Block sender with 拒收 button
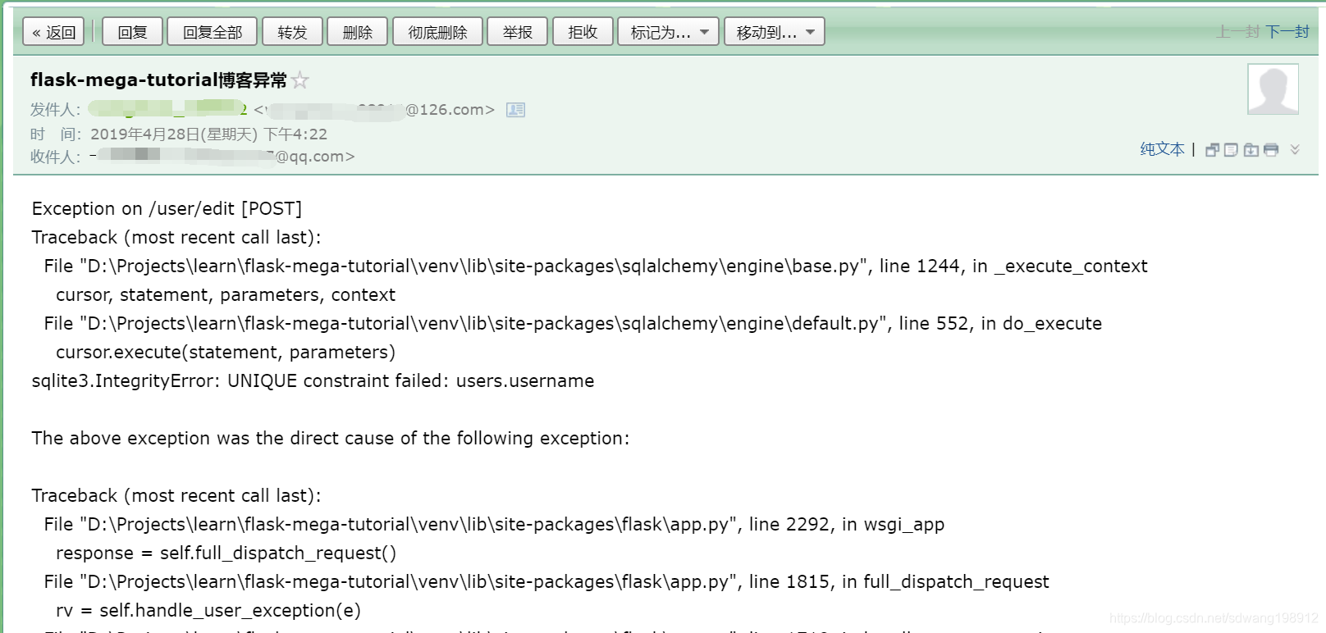The width and height of the screenshot is (1326, 633). 583,32
